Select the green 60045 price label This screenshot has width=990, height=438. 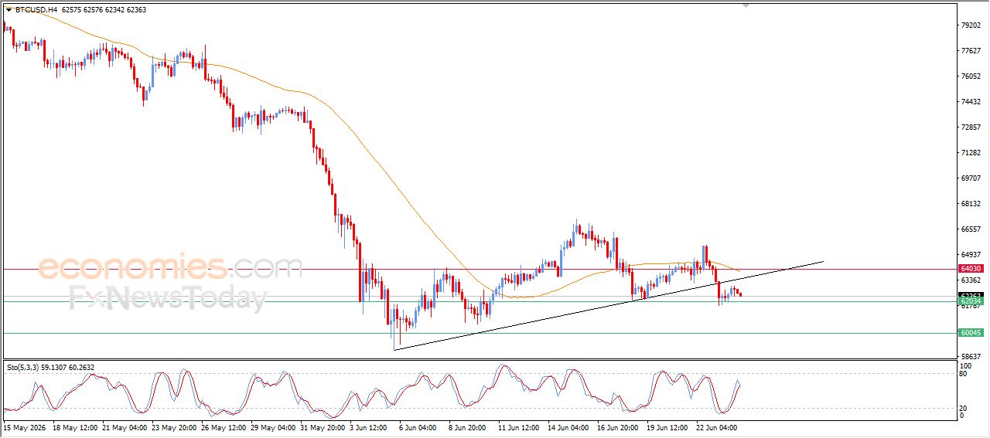coord(971,333)
